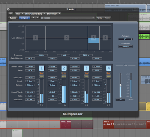Click the Lookahead value field
Image resolution: width=150 pixels, height=137 pixels.
click(x=126, y=46)
